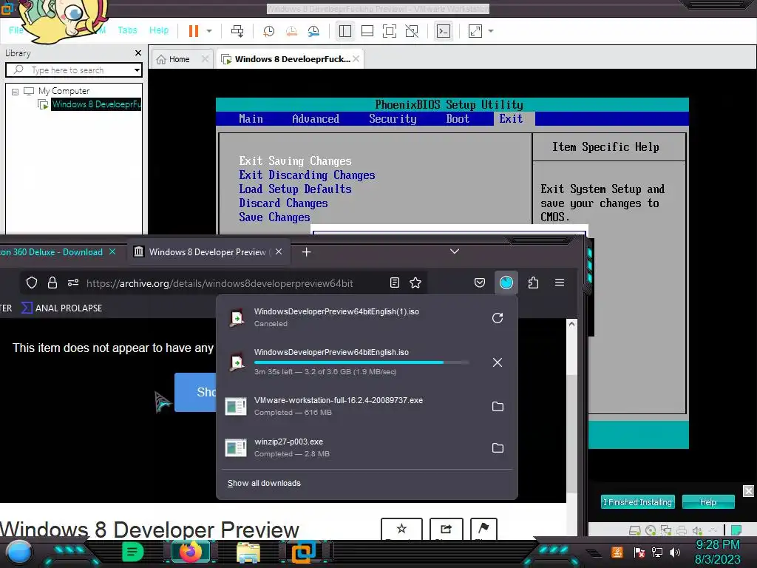The width and height of the screenshot is (757, 568).
Task: Click the Save to Pocket icon
Action: (479, 283)
